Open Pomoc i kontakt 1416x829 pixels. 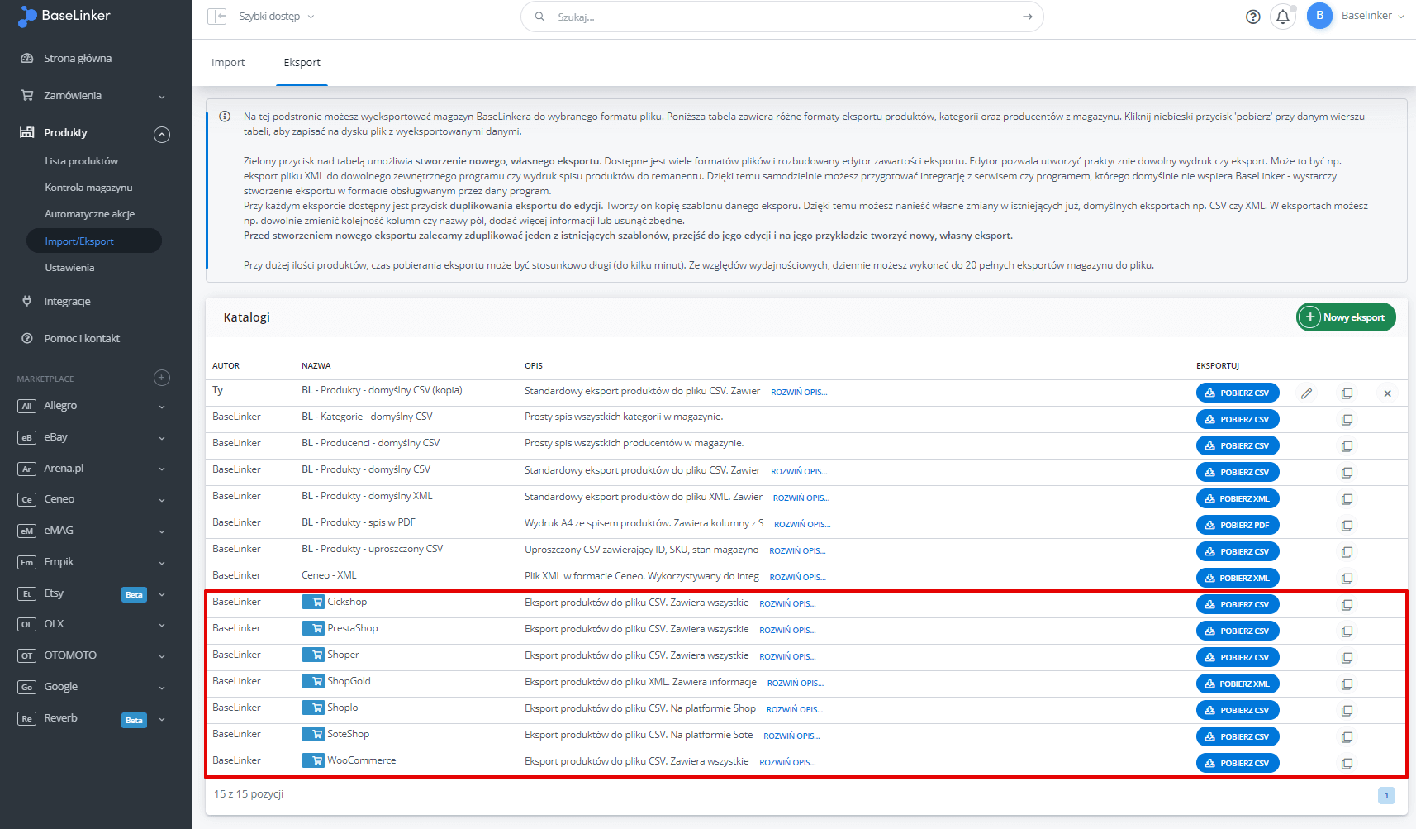click(x=82, y=339)
